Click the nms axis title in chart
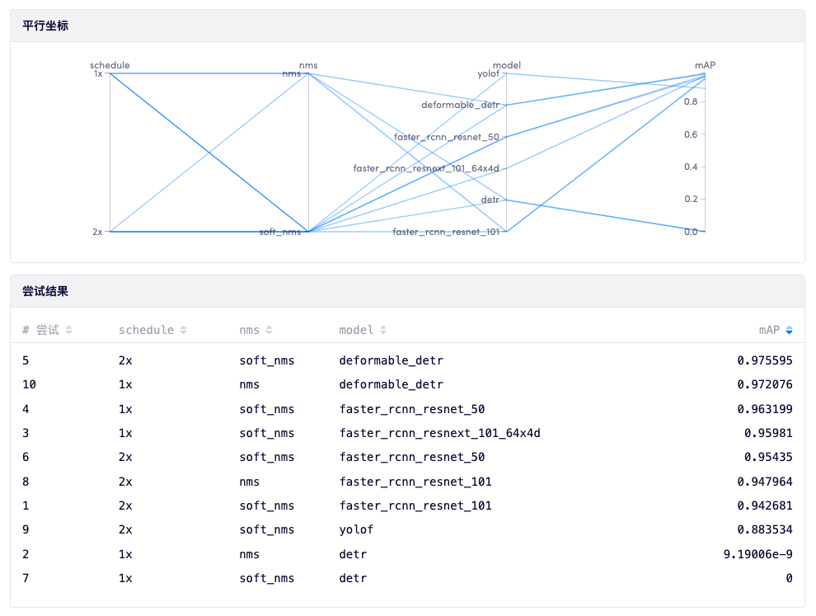 pyautogui.click(x=308, y=65)
